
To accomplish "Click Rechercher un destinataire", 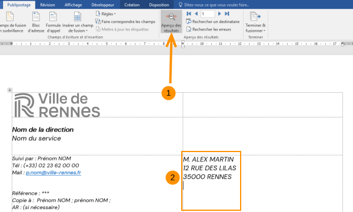I will pyautogui.click(x=213, y=22).
